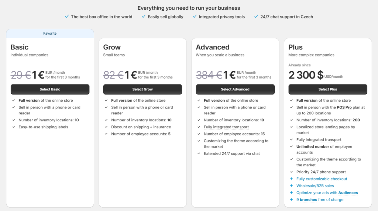Click checkmark by Easy-to-use shipping labels
The width and height of the screenshot is (378, 211).
13,127
